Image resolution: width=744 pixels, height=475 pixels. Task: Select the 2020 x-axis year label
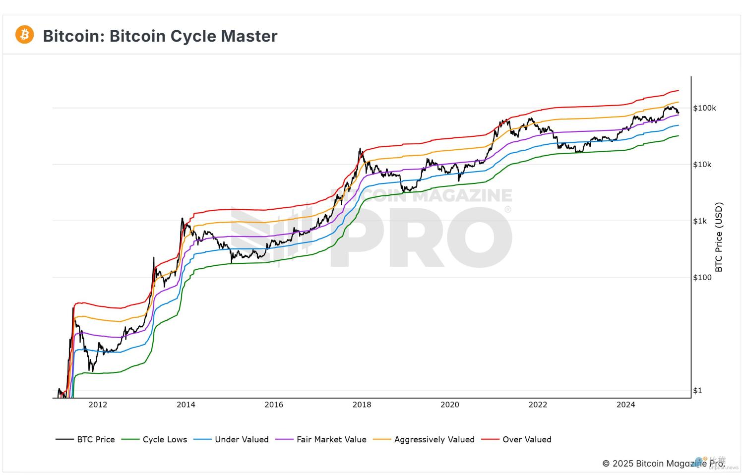pyautogui.click(x=450, y=405)
